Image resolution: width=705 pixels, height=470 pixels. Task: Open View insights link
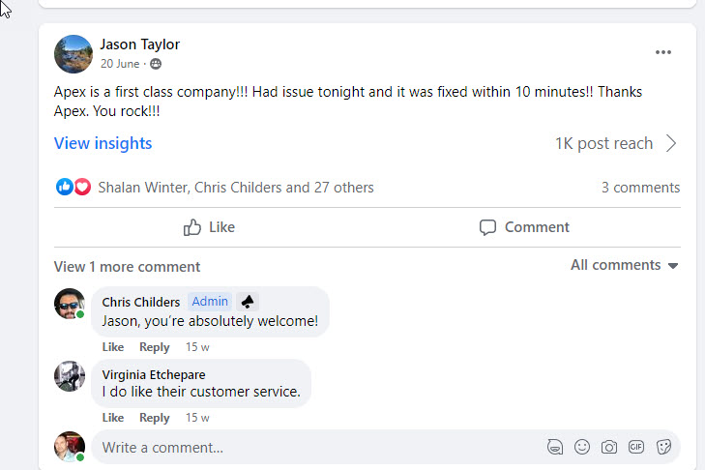[x=103, y=143]
